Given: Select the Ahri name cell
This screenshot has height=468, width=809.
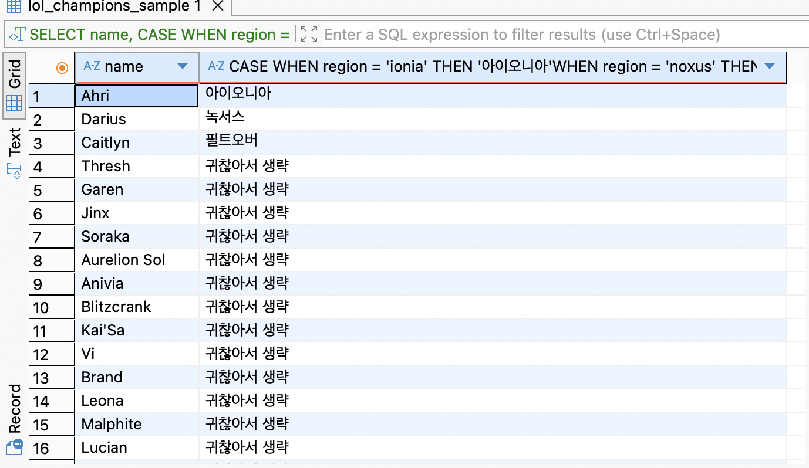Looking at the screenshot, I should click(137, 96).
